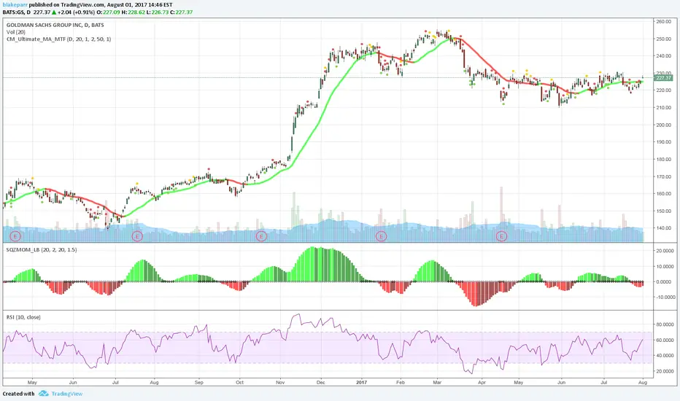
Task: Open the TradingView link beside Created with
Action: point(67,394)
